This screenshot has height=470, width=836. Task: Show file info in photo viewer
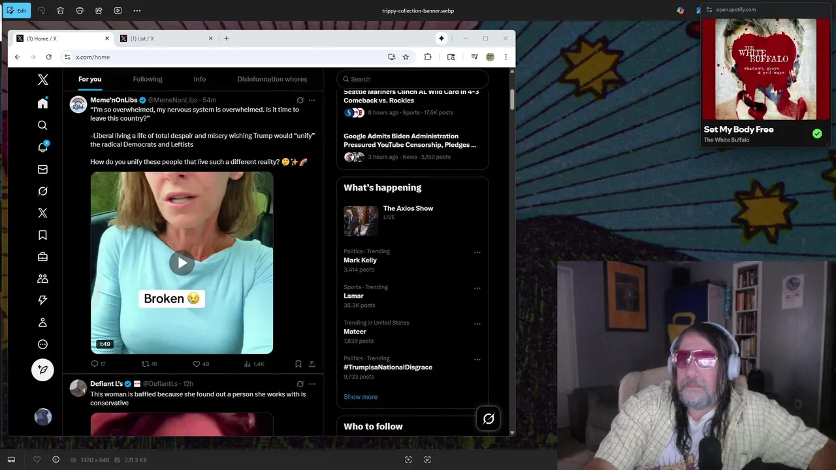point(56,460)
